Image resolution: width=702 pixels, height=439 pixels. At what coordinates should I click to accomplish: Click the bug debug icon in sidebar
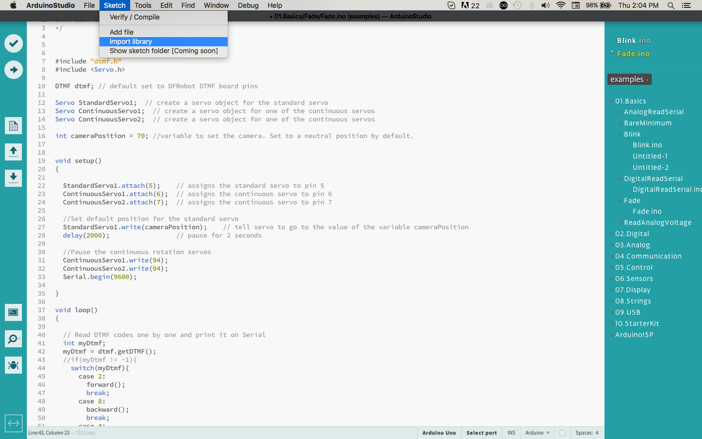coord(14,365)
